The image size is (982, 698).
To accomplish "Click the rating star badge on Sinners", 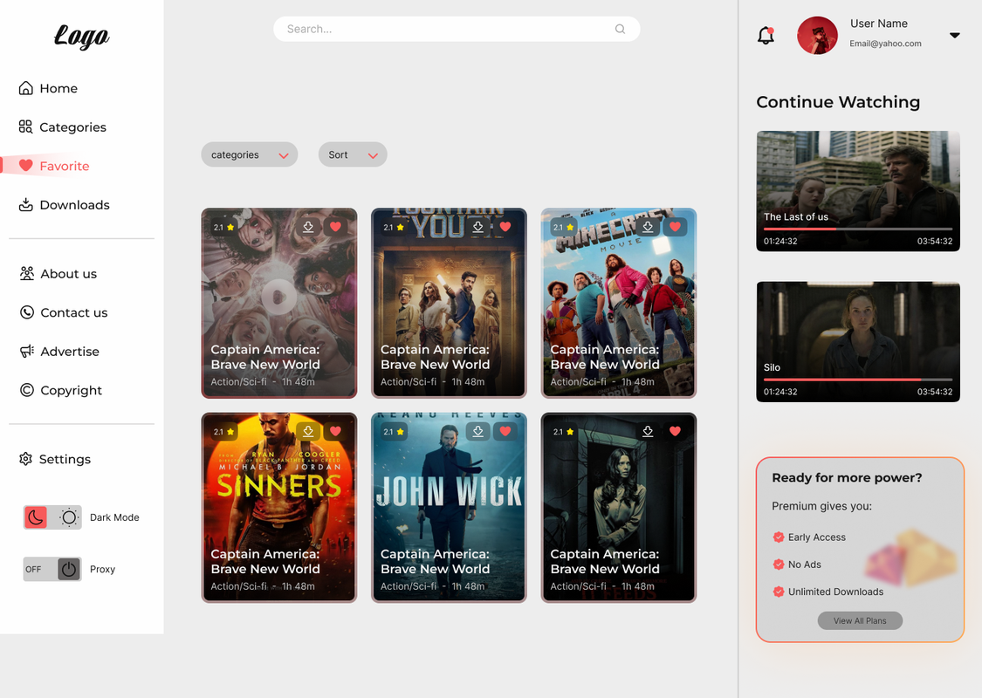I will point(223,432).
